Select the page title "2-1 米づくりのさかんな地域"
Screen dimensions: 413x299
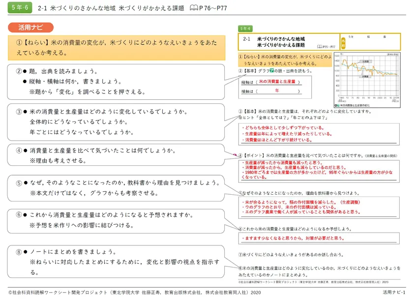(x=77, y=8)
